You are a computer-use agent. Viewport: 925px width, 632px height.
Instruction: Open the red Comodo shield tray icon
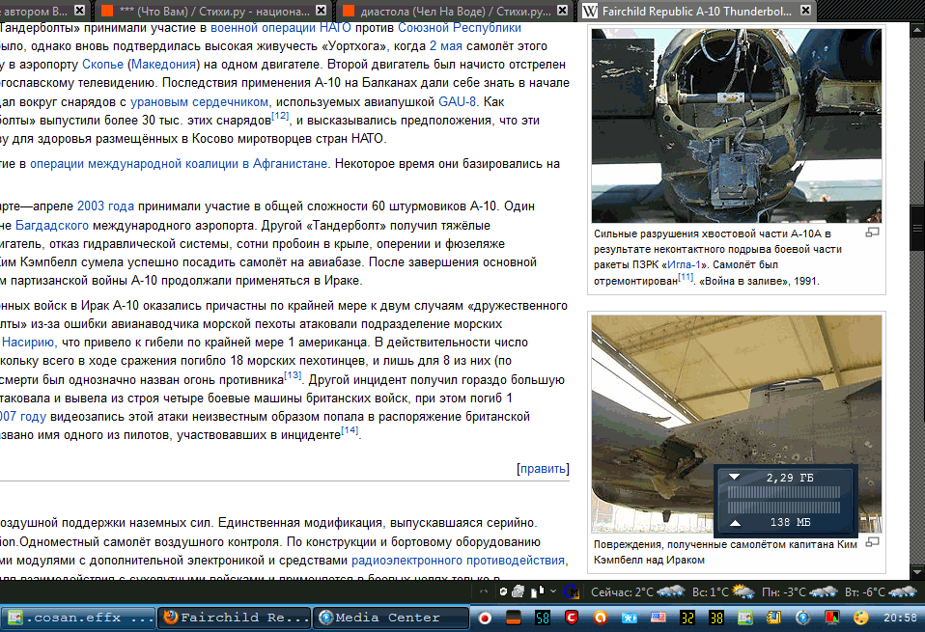(572, 618)
